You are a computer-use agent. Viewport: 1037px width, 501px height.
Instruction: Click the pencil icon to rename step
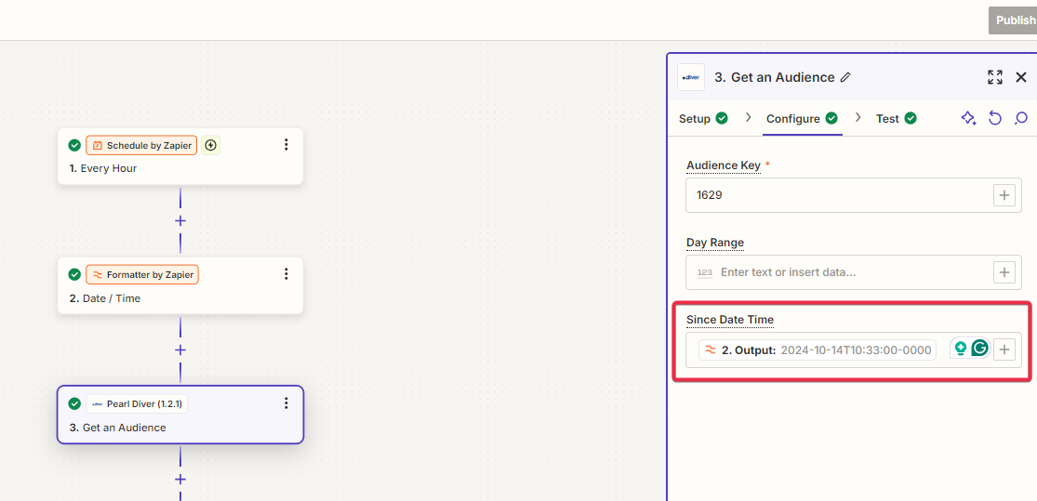(x=845, y=77)
